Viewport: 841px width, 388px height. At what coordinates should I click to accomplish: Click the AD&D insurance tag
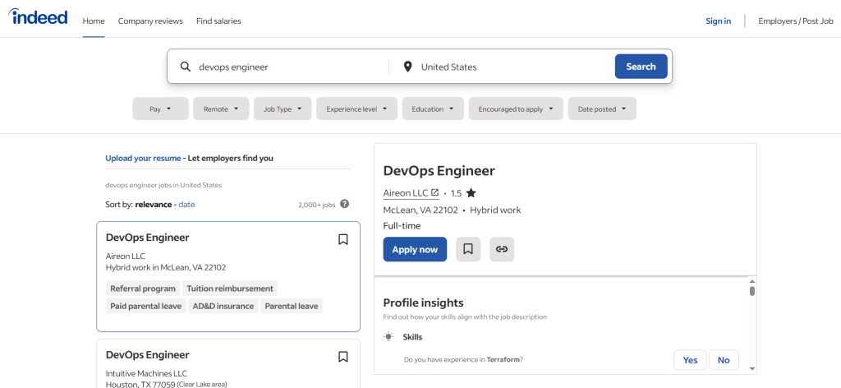click(223, 306)
